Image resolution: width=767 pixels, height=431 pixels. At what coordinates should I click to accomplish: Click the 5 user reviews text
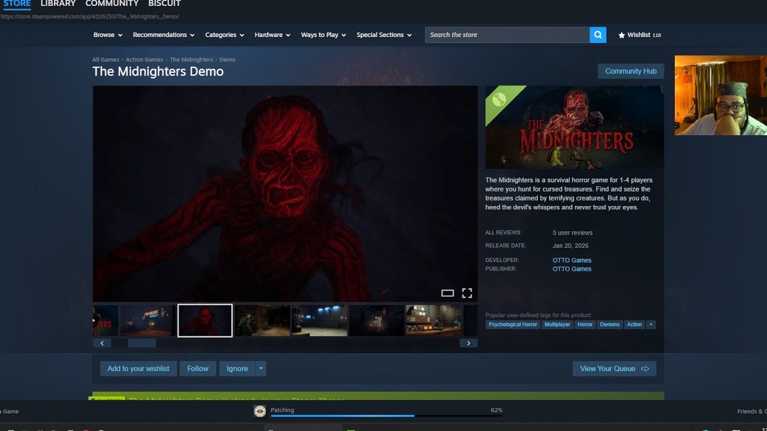(x=572, y=233)
